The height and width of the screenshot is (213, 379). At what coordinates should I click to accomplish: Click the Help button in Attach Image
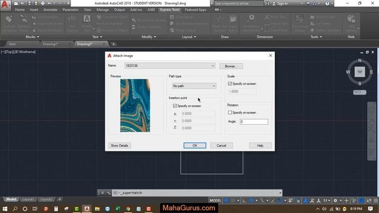click(260, 146)
